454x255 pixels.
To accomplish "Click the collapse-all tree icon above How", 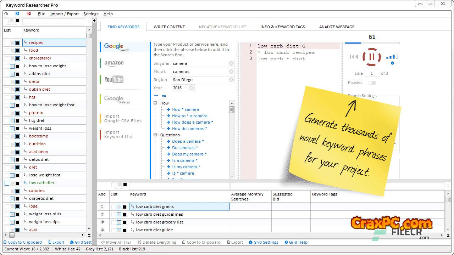I will point(156,96).
